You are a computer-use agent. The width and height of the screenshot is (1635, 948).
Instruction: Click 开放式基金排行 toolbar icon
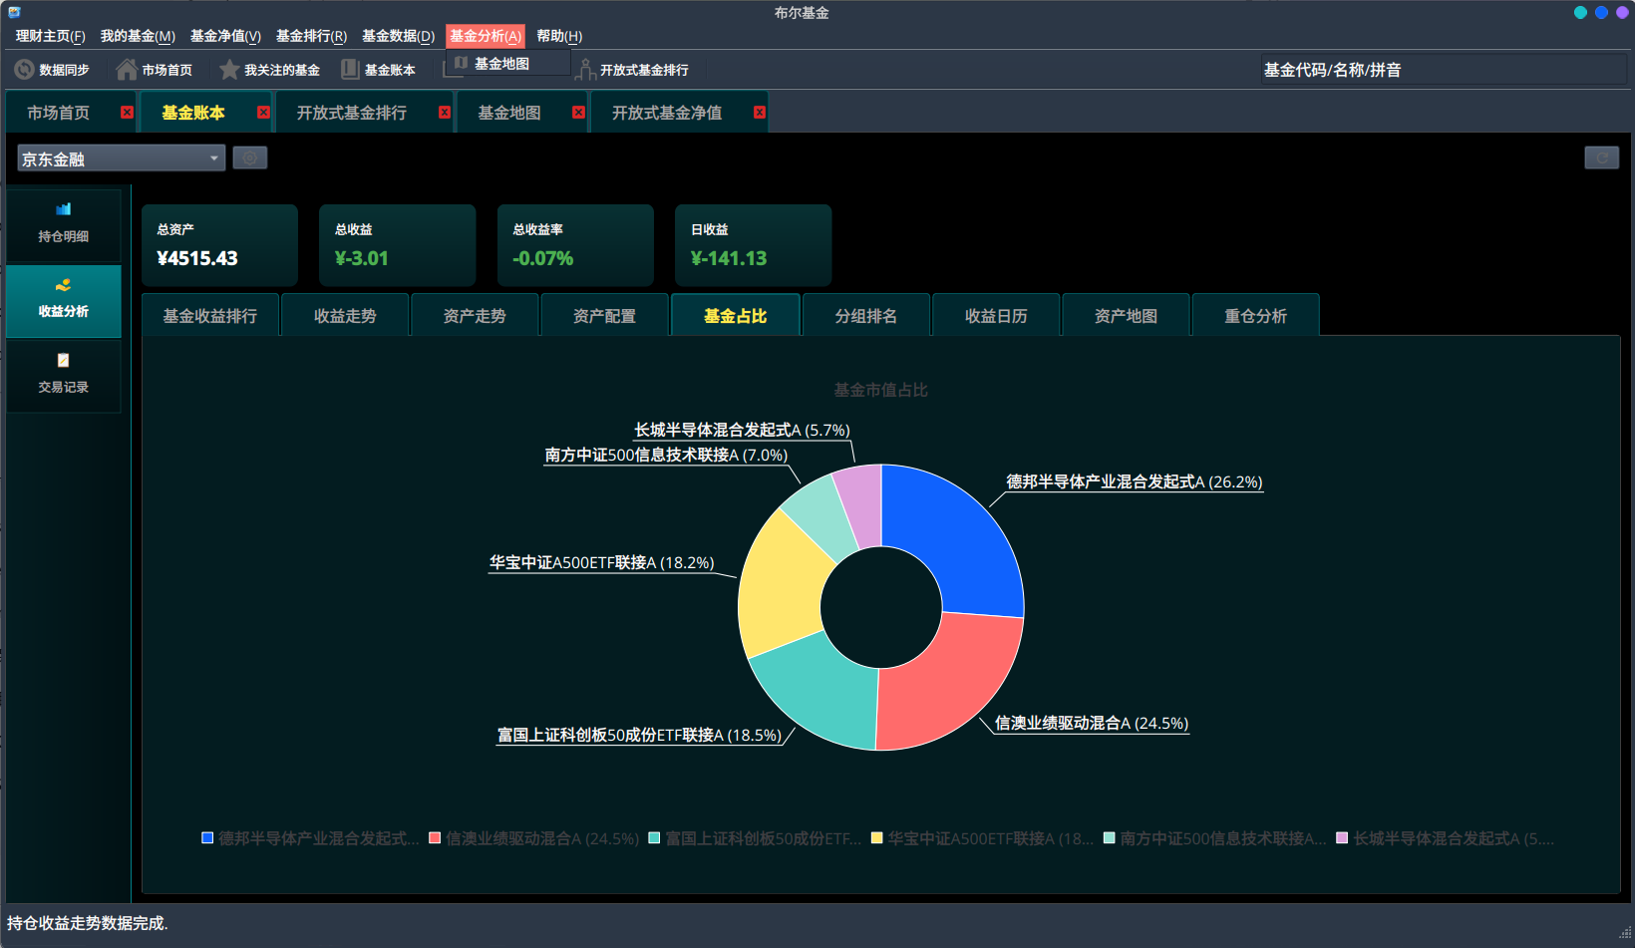point(586,70)
